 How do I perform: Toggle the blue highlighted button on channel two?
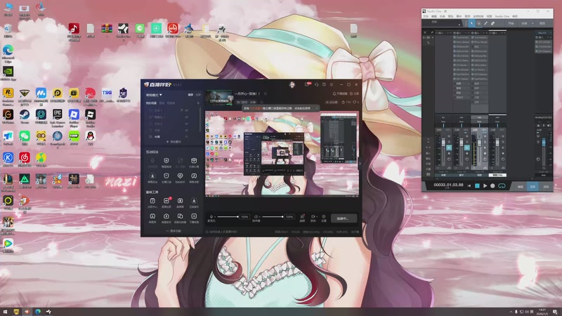click(466, 147)
